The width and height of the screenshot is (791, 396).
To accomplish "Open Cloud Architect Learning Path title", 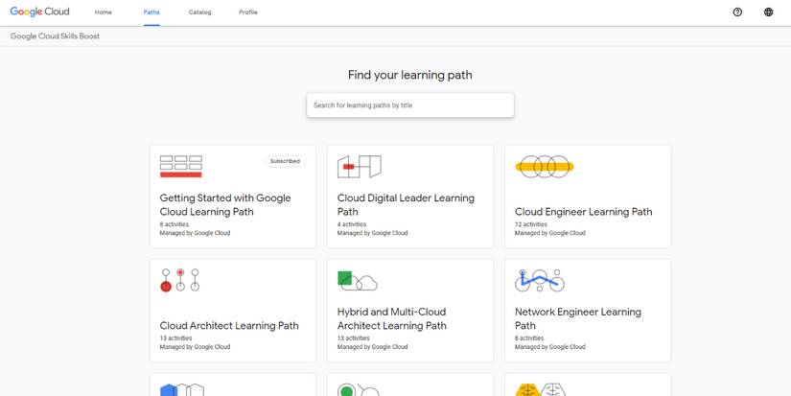I will 229,325.
